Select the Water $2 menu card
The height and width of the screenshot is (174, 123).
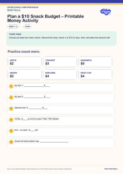[x=25, y=75]
